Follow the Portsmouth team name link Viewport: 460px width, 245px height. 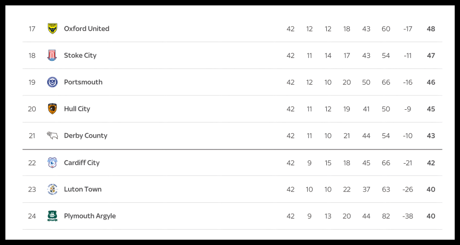click(x=83, y=82)
